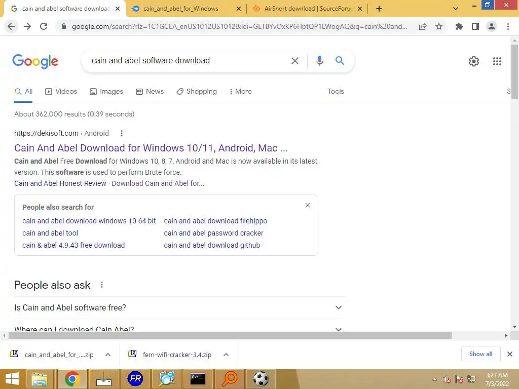Close the cain_and_abel_for_Windows tab

239,9
